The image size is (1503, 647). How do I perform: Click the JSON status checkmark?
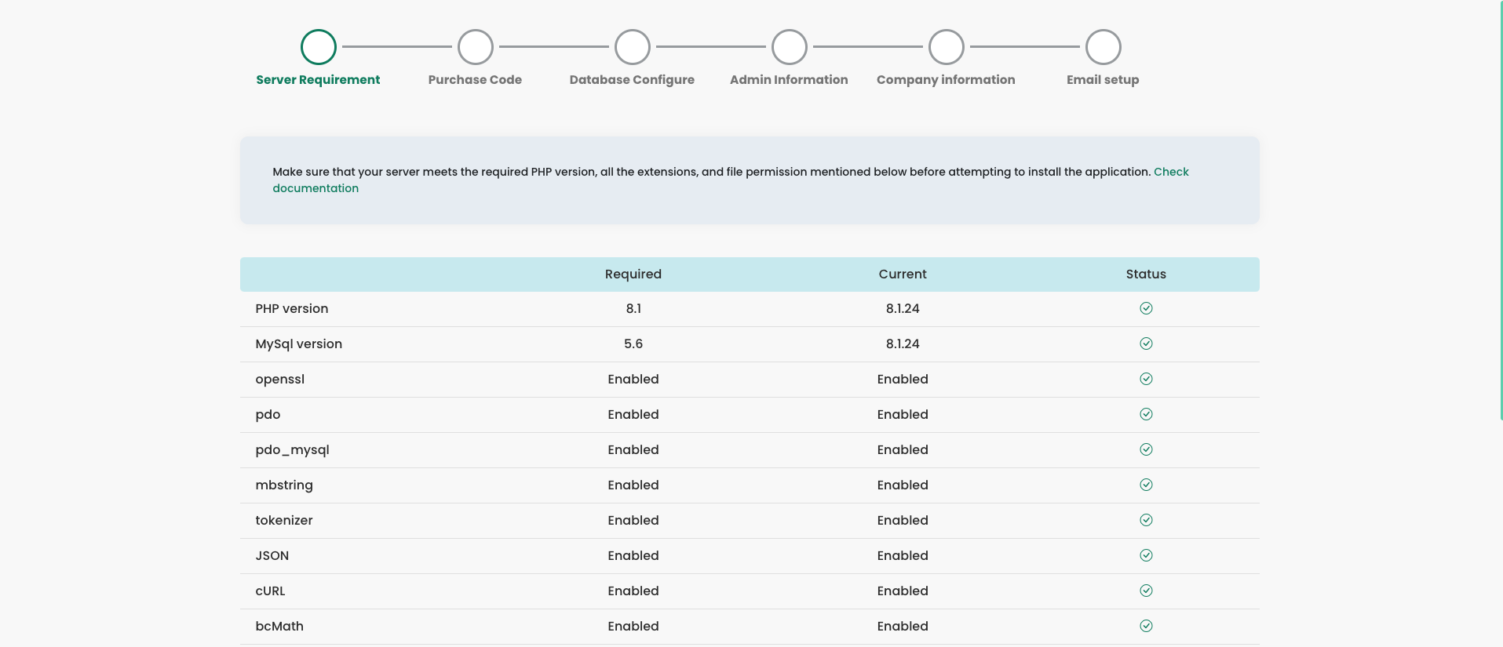pos(1146,555)
